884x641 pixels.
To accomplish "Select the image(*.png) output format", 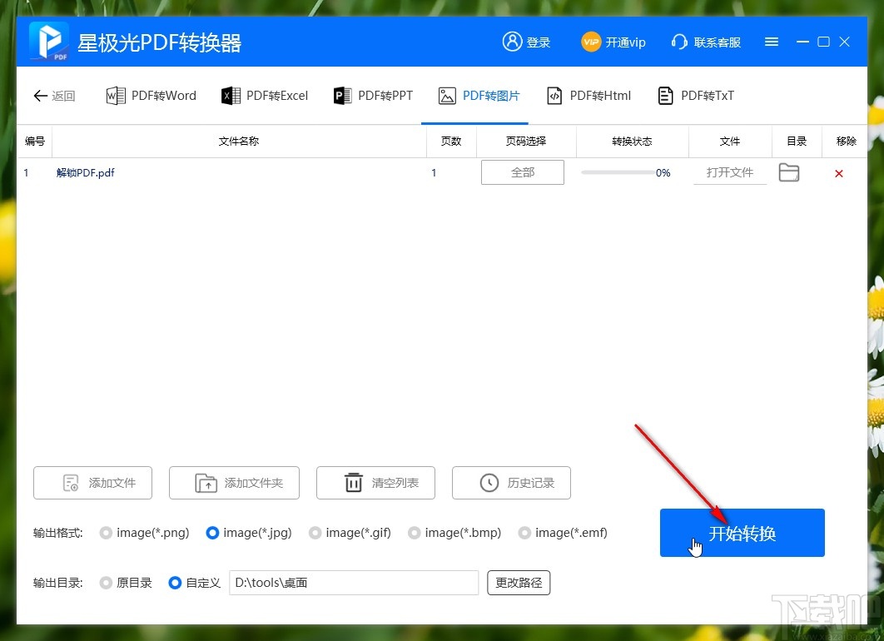I will pos(107,533).
